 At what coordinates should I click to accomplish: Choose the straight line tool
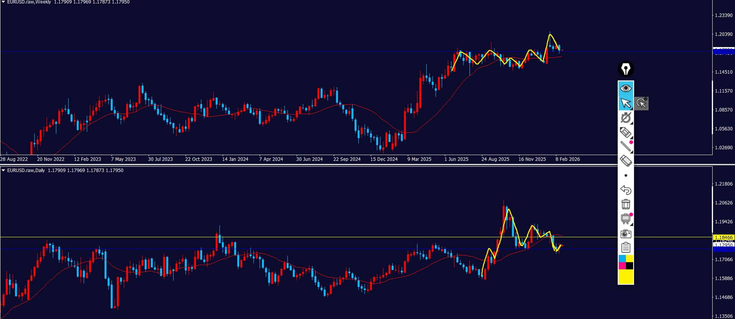click(x=625, y=146)
